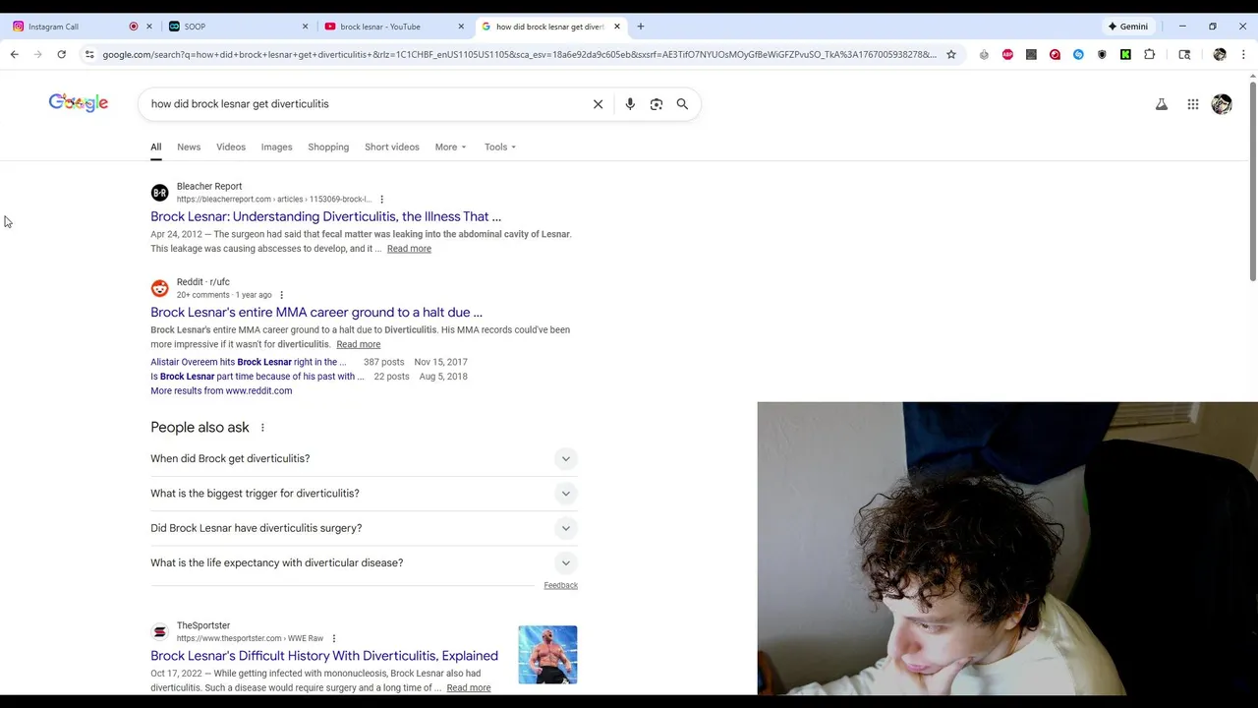Click Read more under TheSportster snippet
The height and width of the screenshot is (708, 1258).
468,688
